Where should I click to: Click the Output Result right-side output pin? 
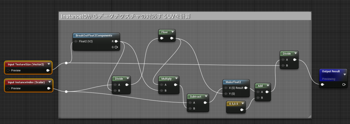point(344,85)
